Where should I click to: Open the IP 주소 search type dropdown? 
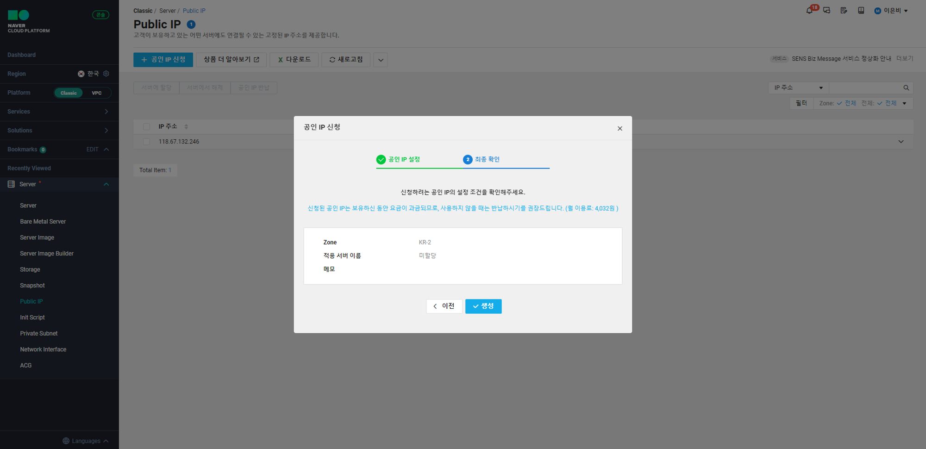click(x=798, y=88)
